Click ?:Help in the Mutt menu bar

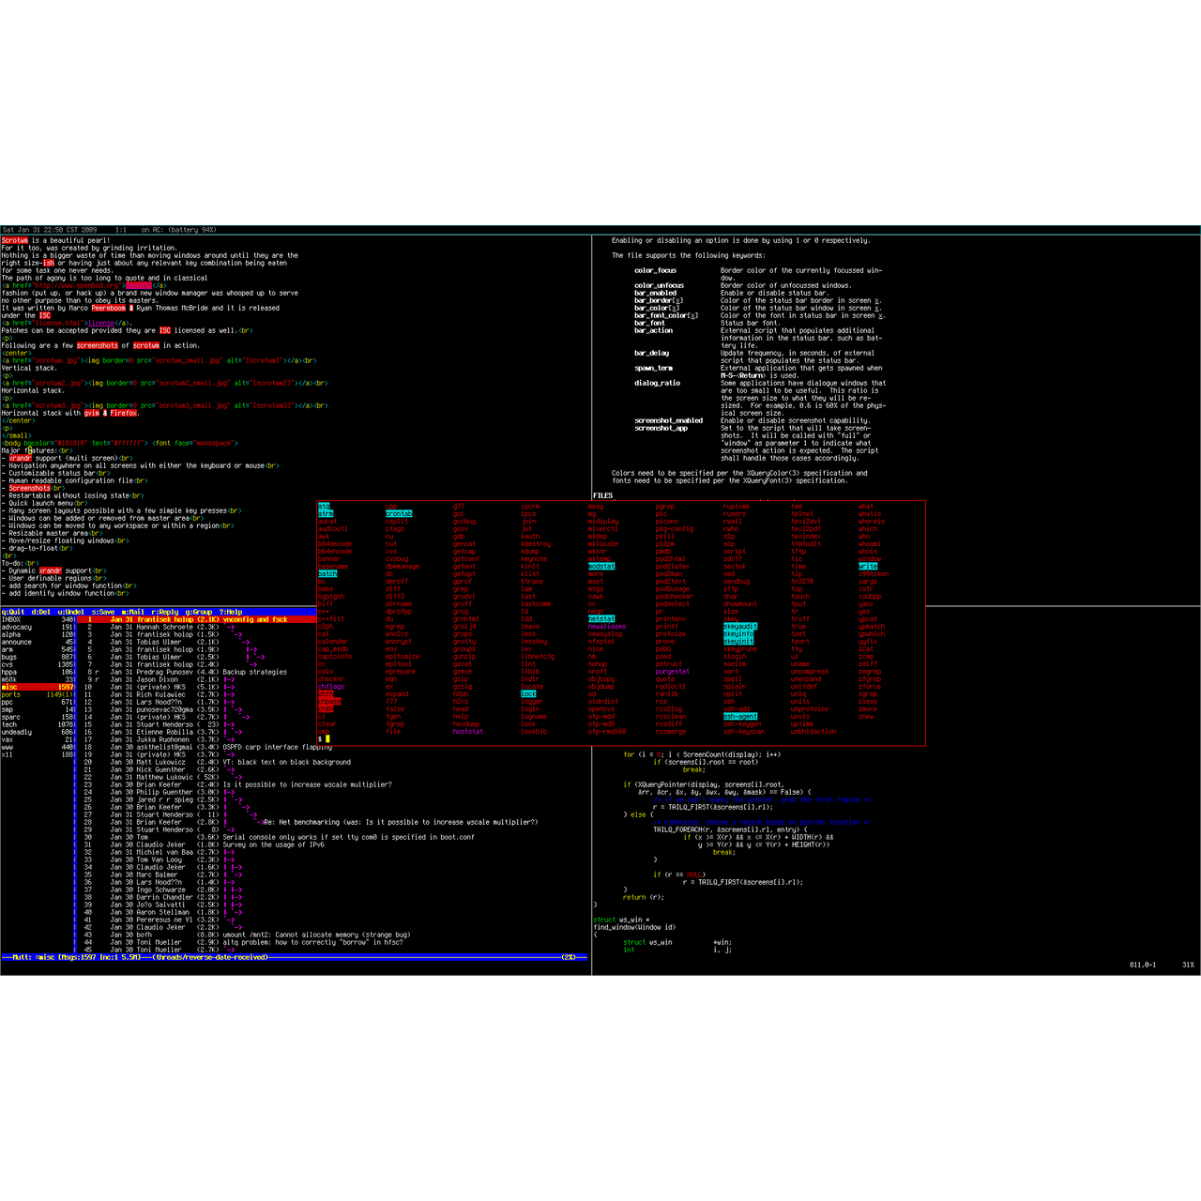coord(230,612)
